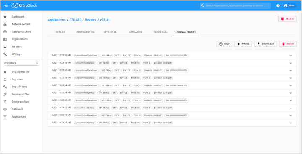
Task: Expand the UnconfirmedDataUp 470.7 MHz frame
Action: tap(291, 78)
